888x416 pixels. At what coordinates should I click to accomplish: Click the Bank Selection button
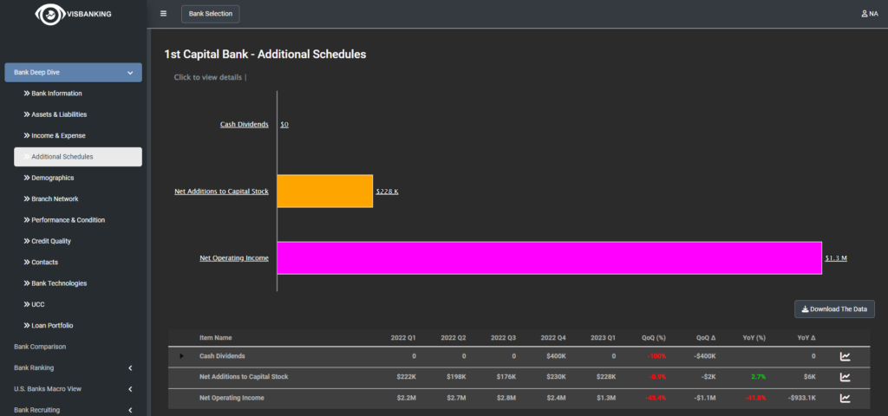(x=210, y=14)
